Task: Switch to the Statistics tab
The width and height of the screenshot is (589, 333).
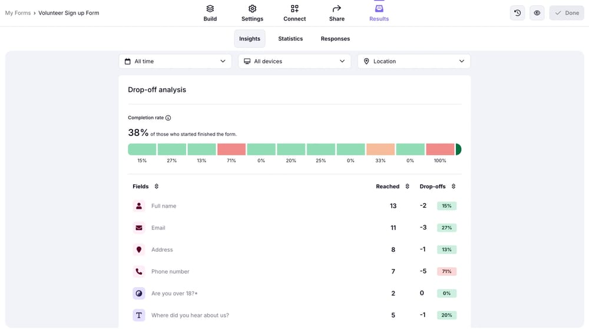Action: (x=290, y=39)
